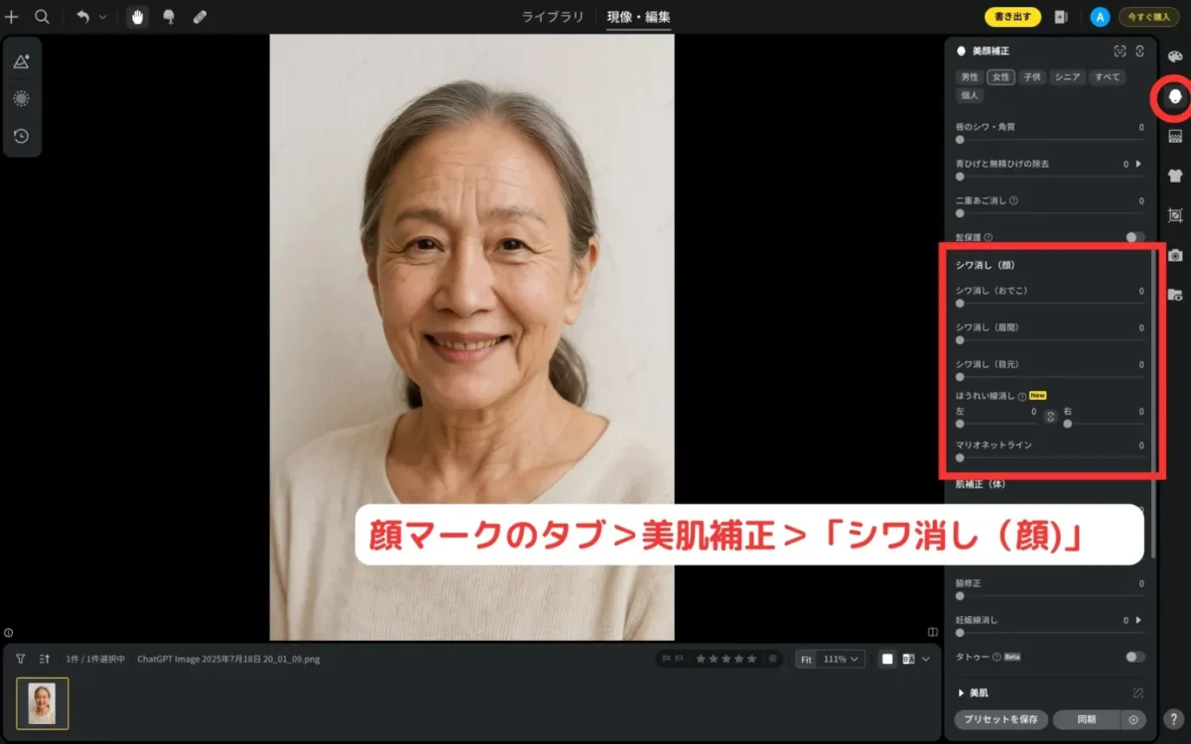Image resolution: width=1191 pixels, height=744 pixels.
Task: Rate the photo with the fifth star
Action: pyautogui.click(x=750, y=659)
